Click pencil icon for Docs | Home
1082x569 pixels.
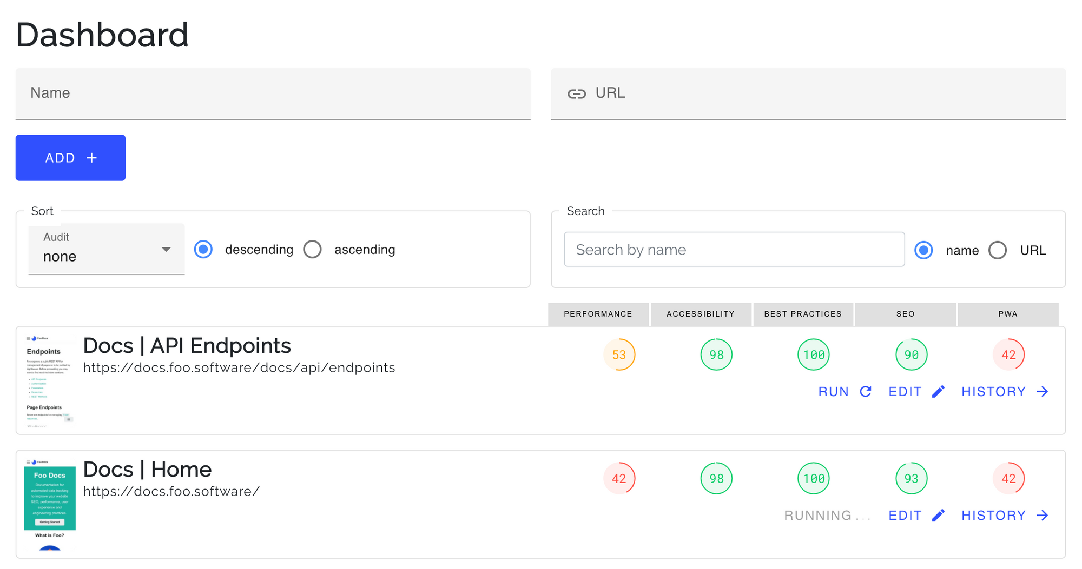click(x=939, y=516)
